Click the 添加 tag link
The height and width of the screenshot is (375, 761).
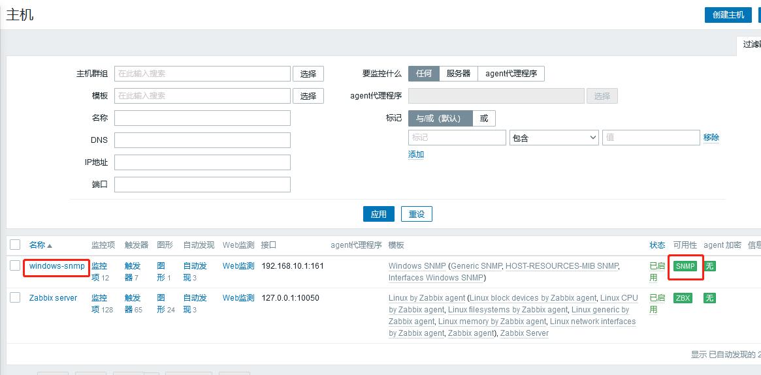coord(416,155)
